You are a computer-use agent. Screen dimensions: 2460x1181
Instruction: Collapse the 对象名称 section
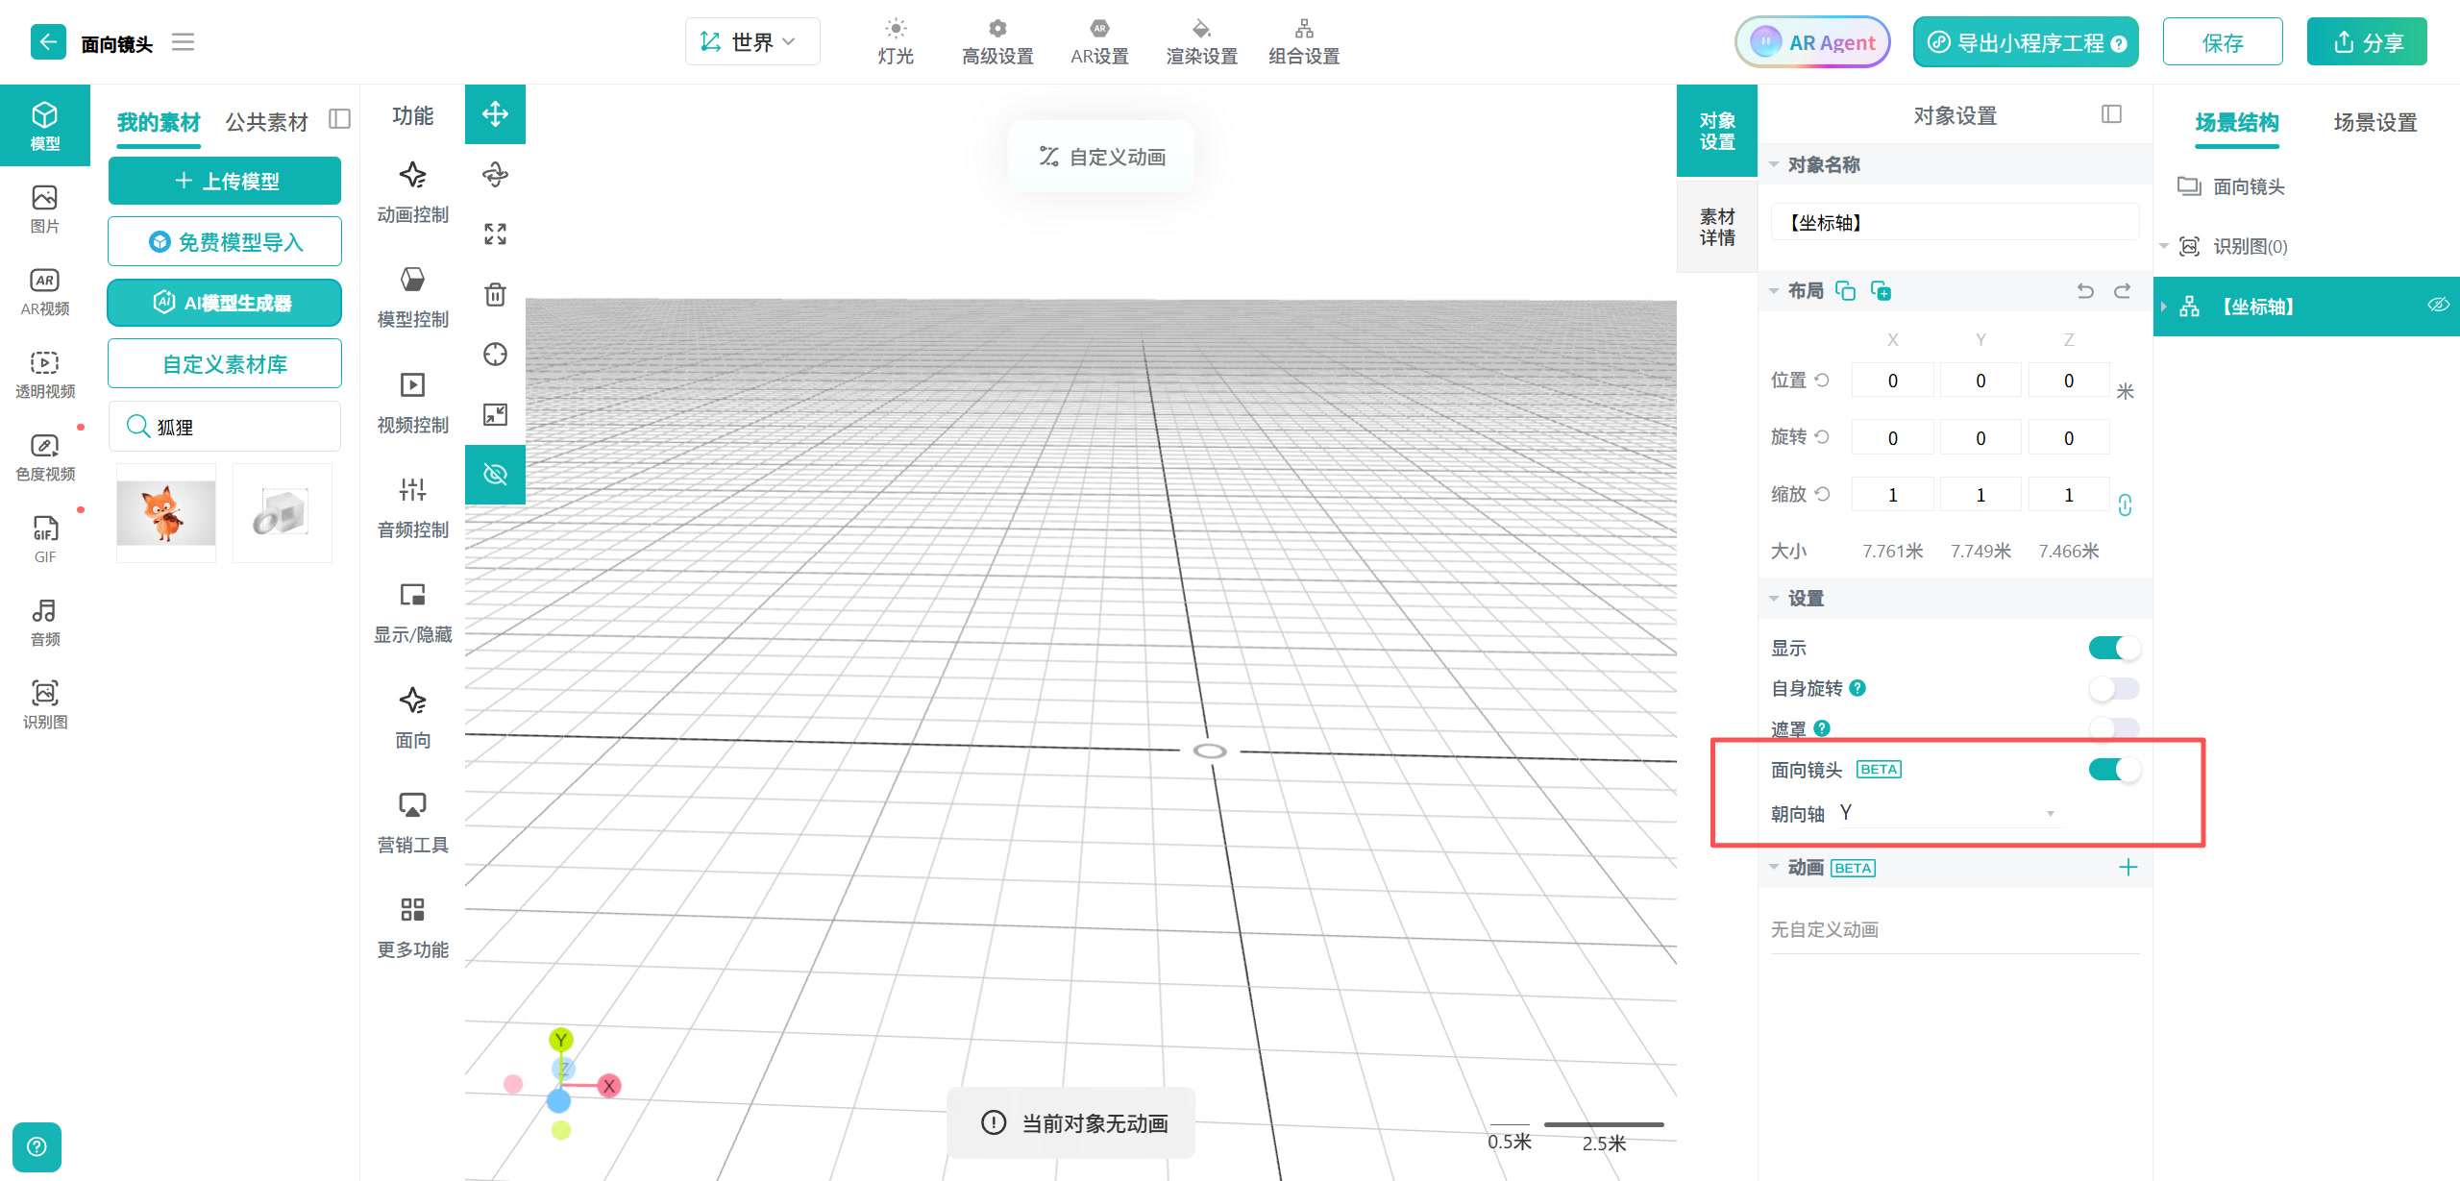point(1774,164)
